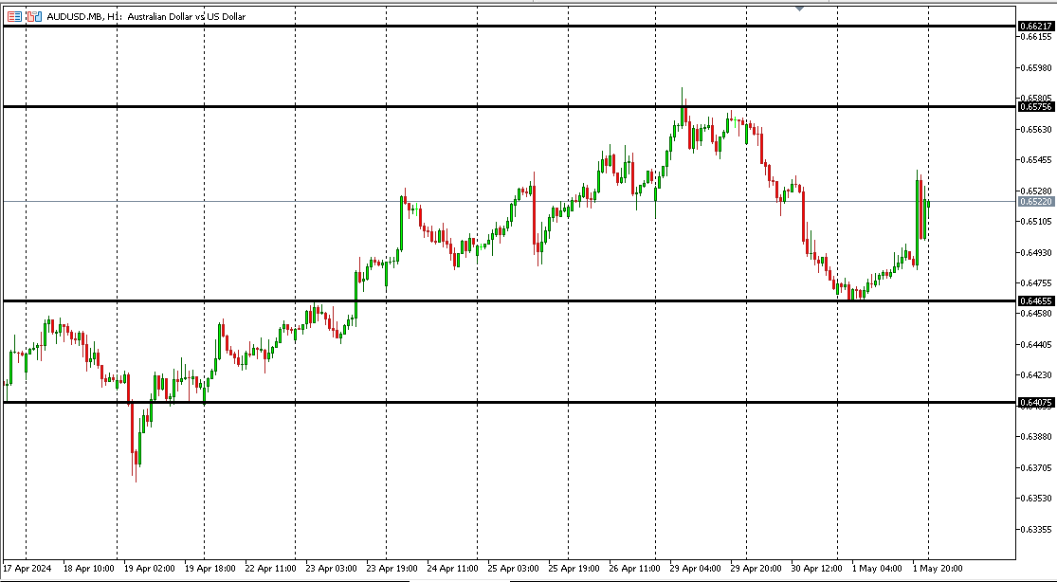The image size is (1057, 582).
Task: Select price scale value 0.65455
Action: coord(1037,160)
